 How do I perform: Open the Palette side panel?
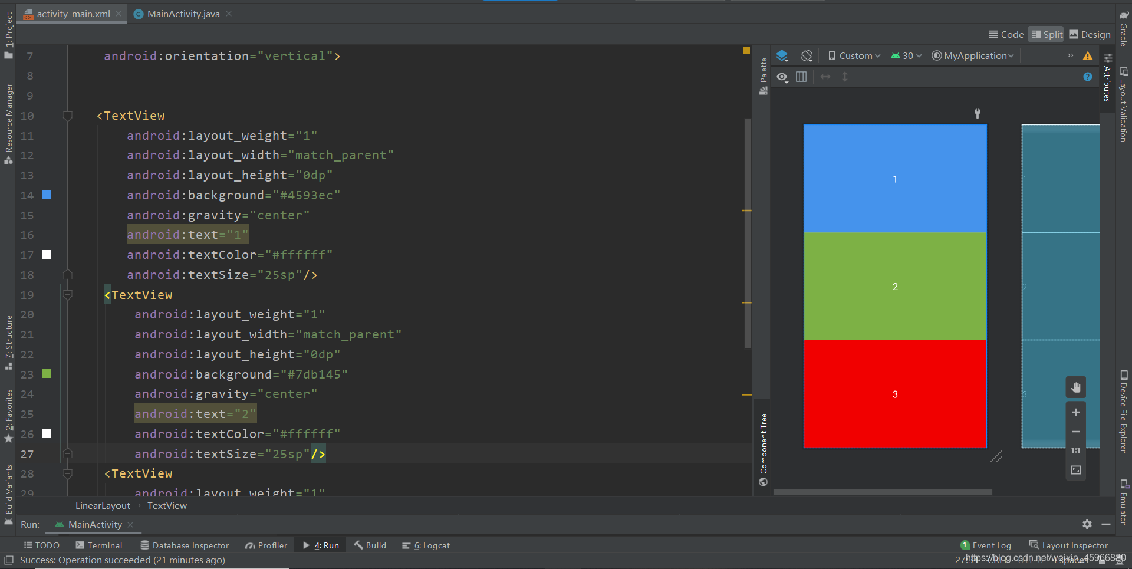(x=764, y=75)
